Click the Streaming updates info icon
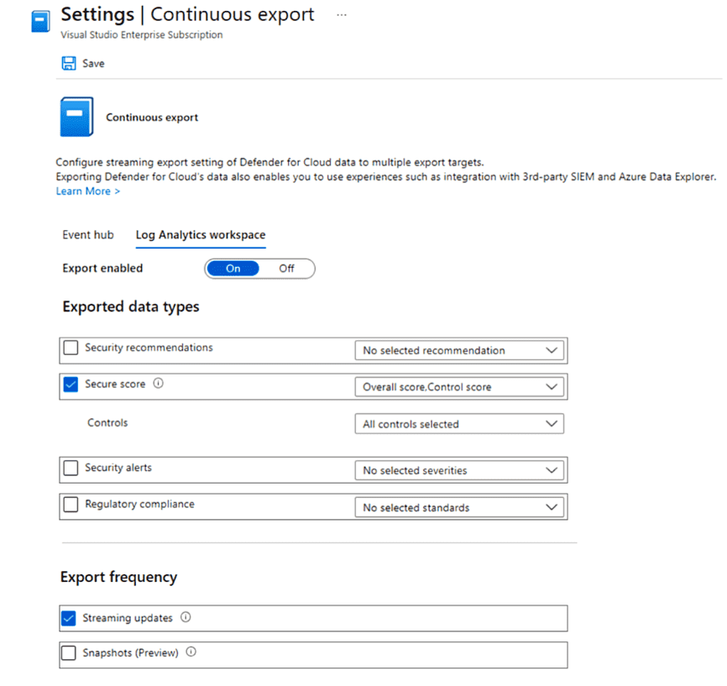 [x=186, y=618]
